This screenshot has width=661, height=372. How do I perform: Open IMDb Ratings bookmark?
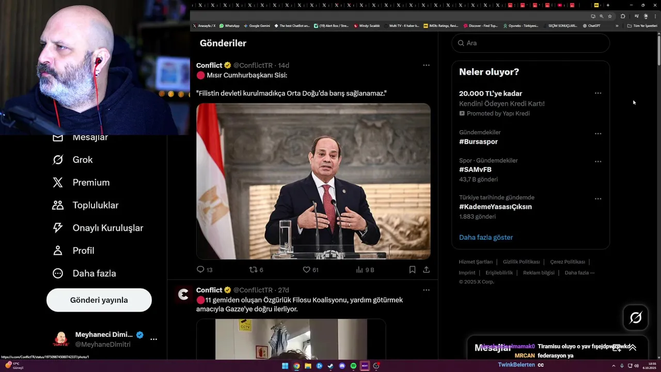pyautogui.click(x=440, y=25)
